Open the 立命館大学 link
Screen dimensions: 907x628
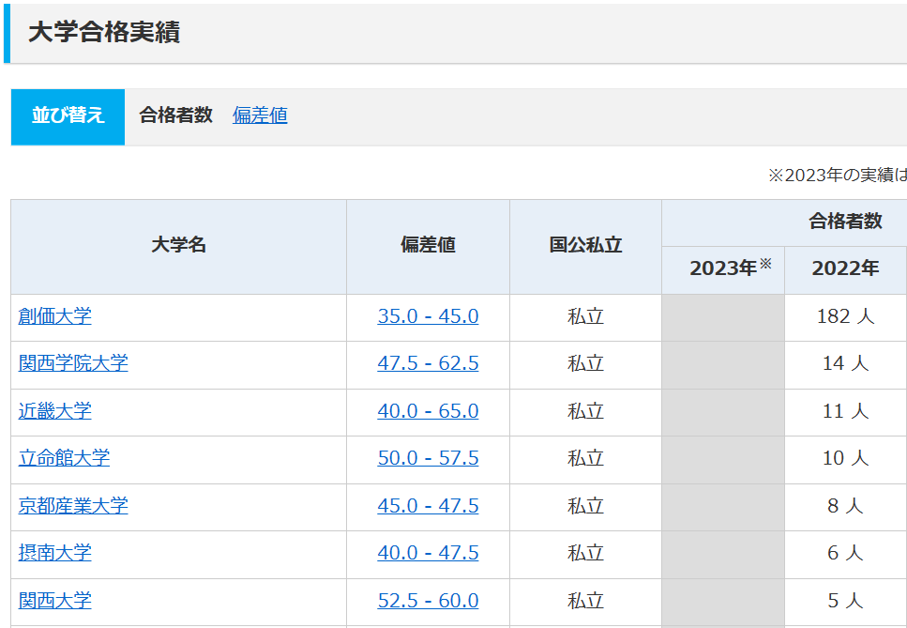(64, 458)
